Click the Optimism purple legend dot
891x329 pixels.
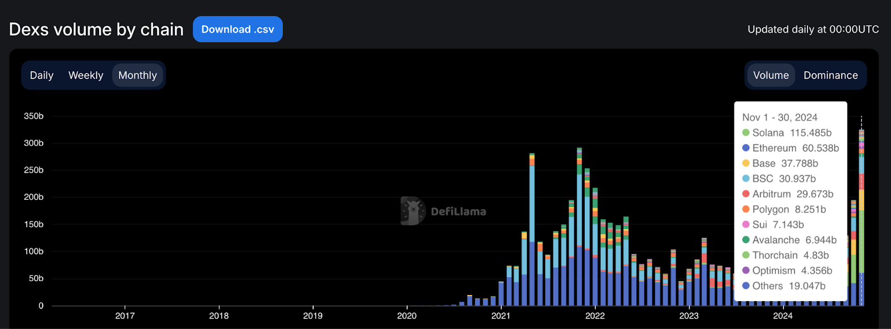746,271
